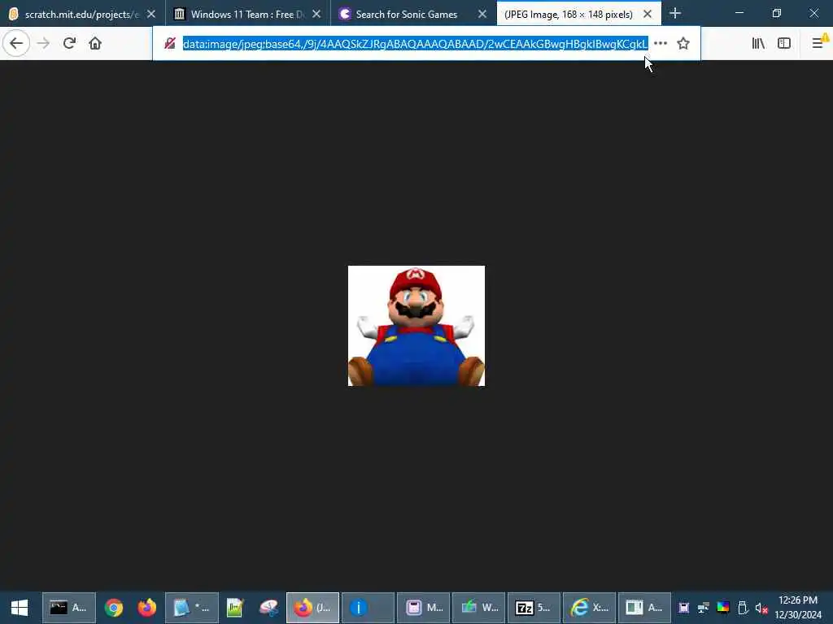Launch Google Chrome from the taskbar
Image resolution: width=833 pixels, height=624 pixels.
114,608
